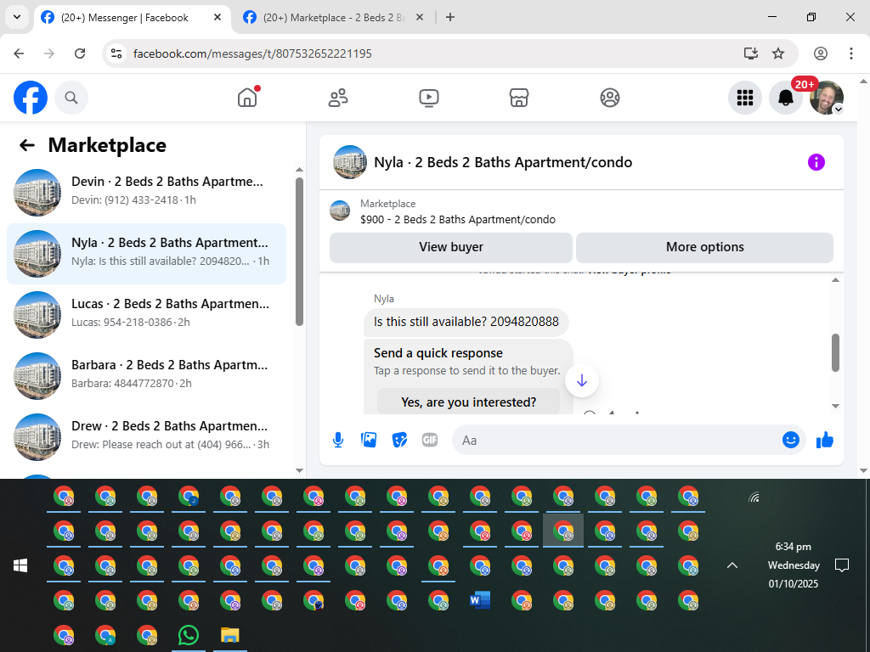Screen dimensions: 870x652
Task: Bookmark this page with the star icon
Action: point(778,53)
